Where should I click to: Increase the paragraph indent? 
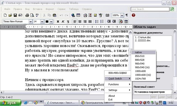pos(114,21)
